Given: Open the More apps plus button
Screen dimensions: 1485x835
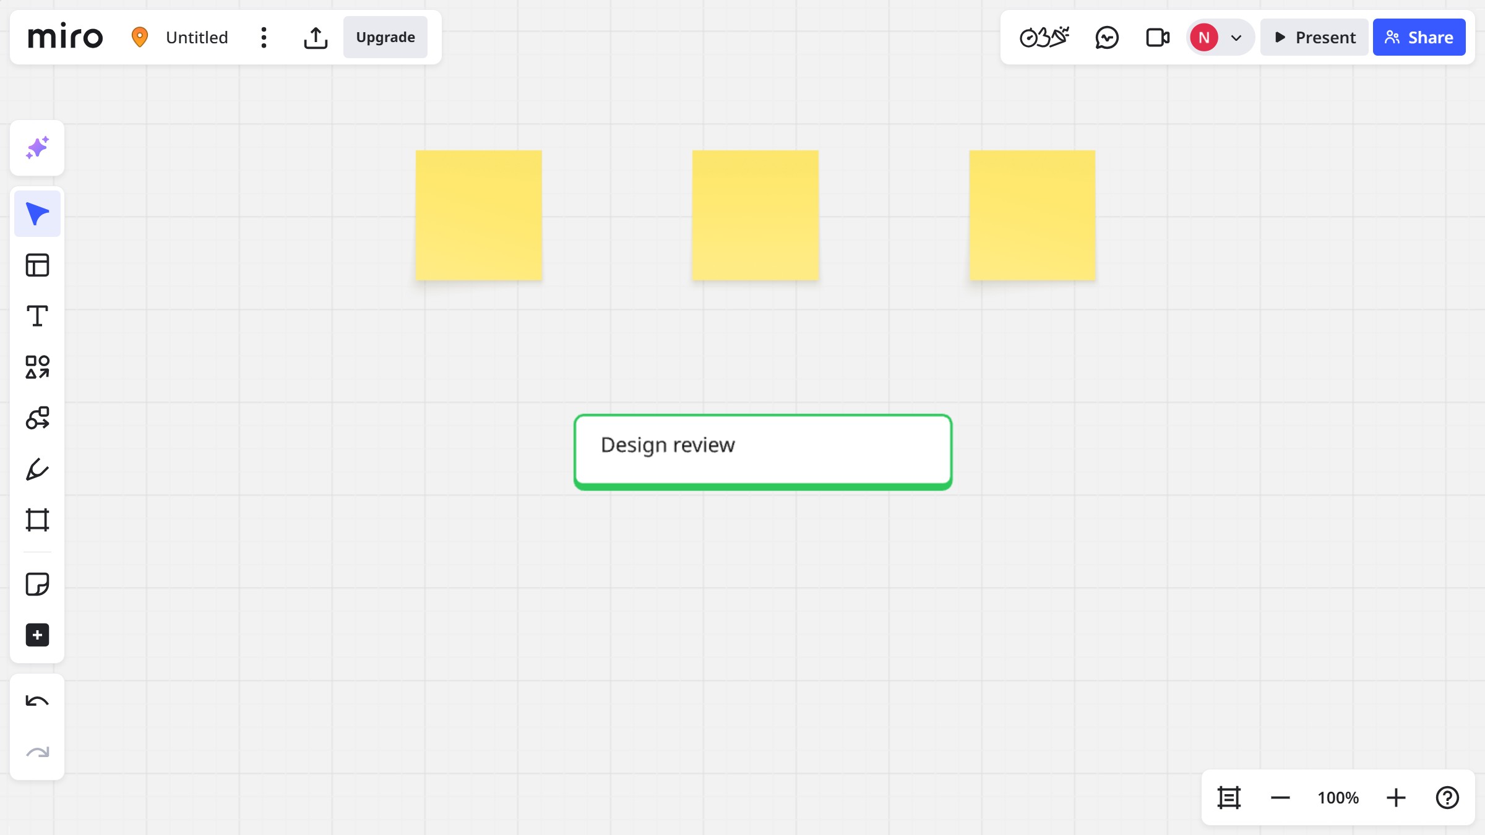Looking at the screenshot, I should click(37, 635).
